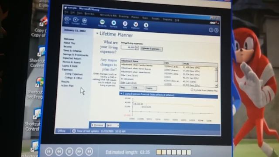
Task: Collapse the Living Expenses Forecast section
Action: (x=121, y=93)
